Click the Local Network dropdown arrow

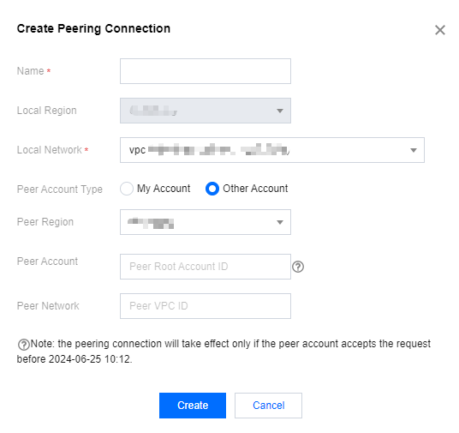414,150
